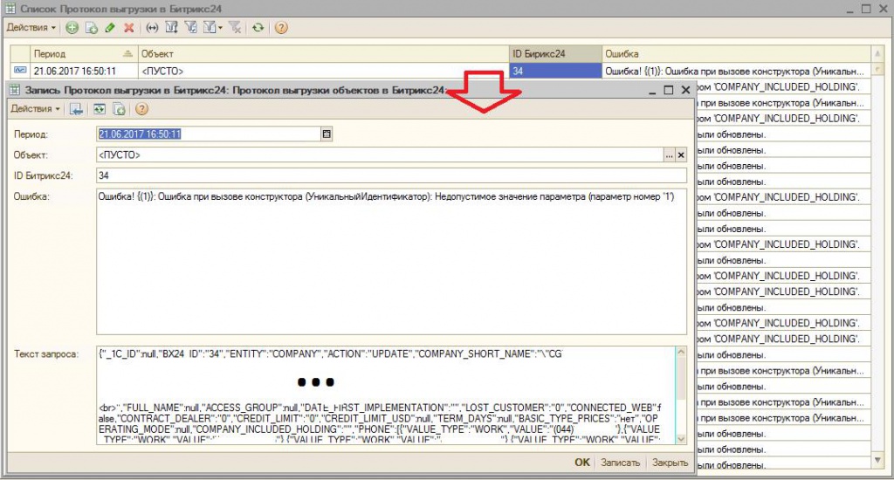894x480 pixels.
Task: Click the Set period interval icon
Action: point(152,27)
